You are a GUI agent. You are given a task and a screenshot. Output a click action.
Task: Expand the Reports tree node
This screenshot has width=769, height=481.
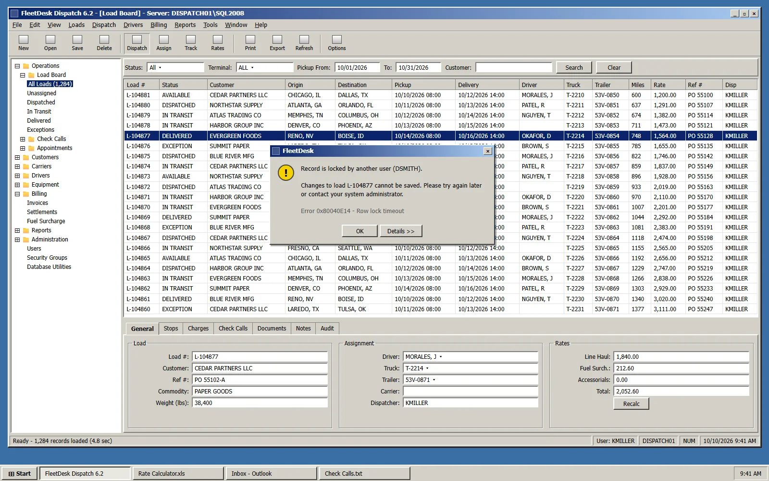[x=17, y=230]
